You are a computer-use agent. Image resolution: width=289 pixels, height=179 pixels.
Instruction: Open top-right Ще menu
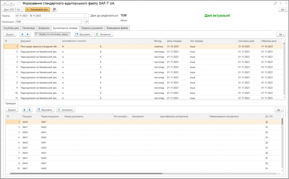(283, 9)
